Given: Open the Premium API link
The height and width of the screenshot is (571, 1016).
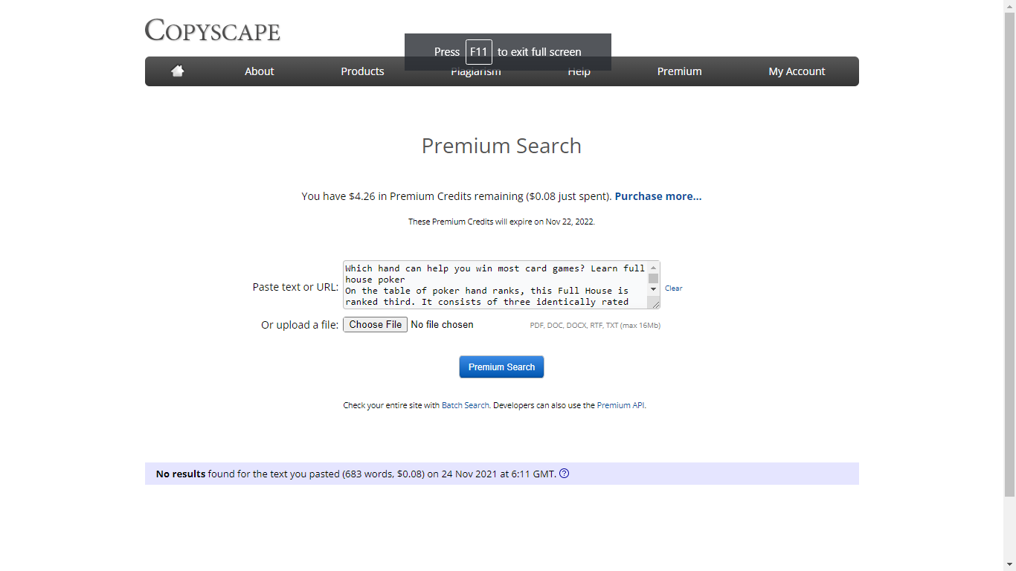Looking at the screenshot, I should 620,405.
